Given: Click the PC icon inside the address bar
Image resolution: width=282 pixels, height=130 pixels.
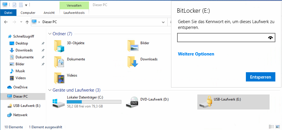Looking at the screenshot, I should click(x=34, y=22).
